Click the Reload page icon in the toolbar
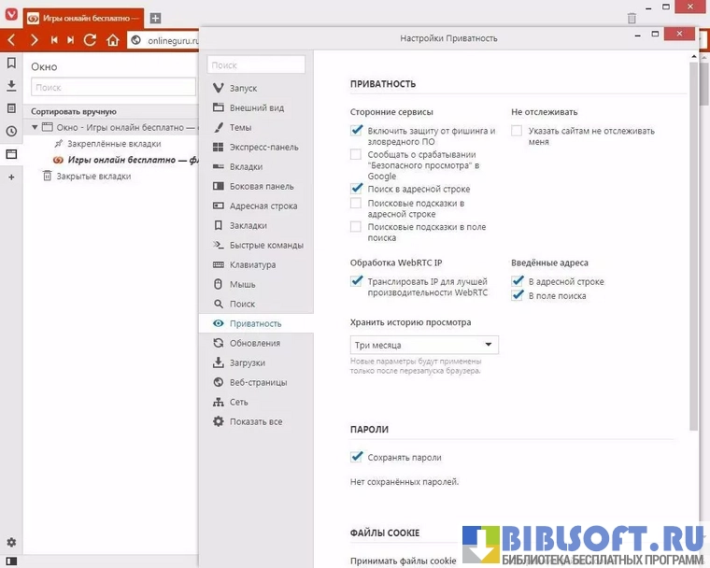 (x=91, y=40)
